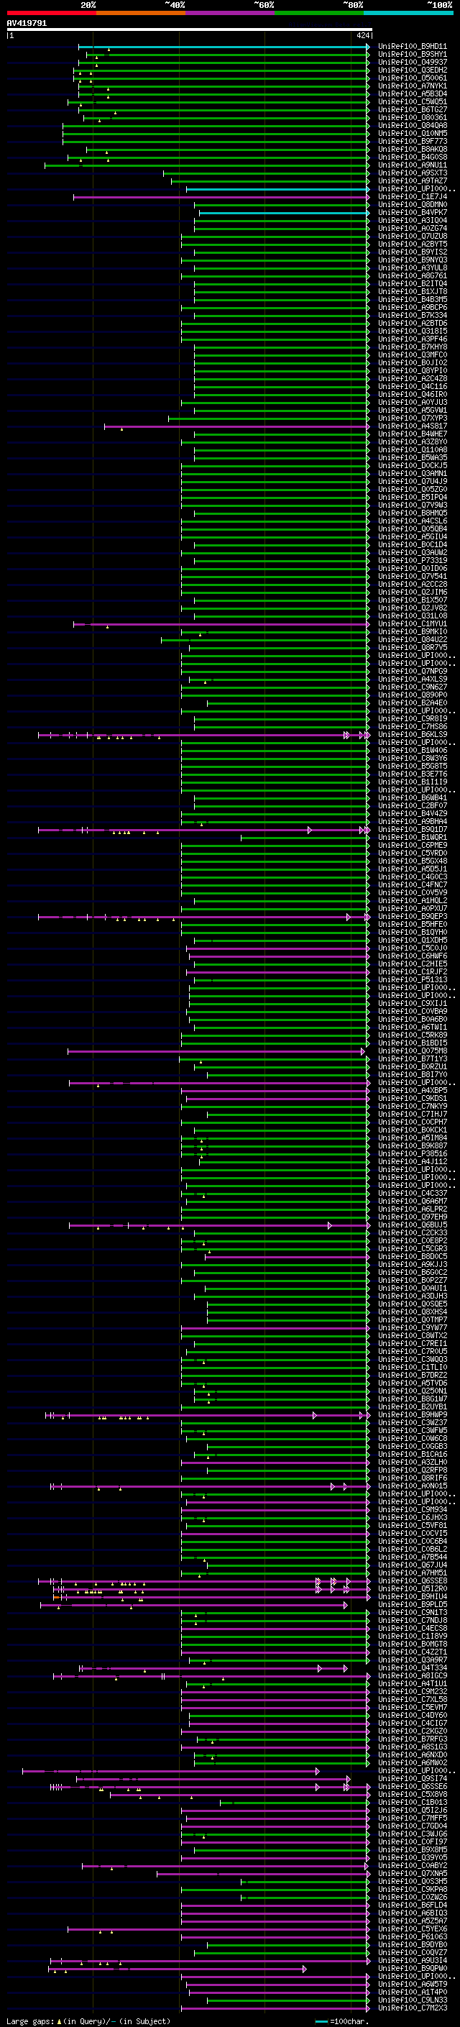460x2027 pixels.
Task: Select the UniRef100_A1T4P0 label
Action: [x=412, y=1992]
